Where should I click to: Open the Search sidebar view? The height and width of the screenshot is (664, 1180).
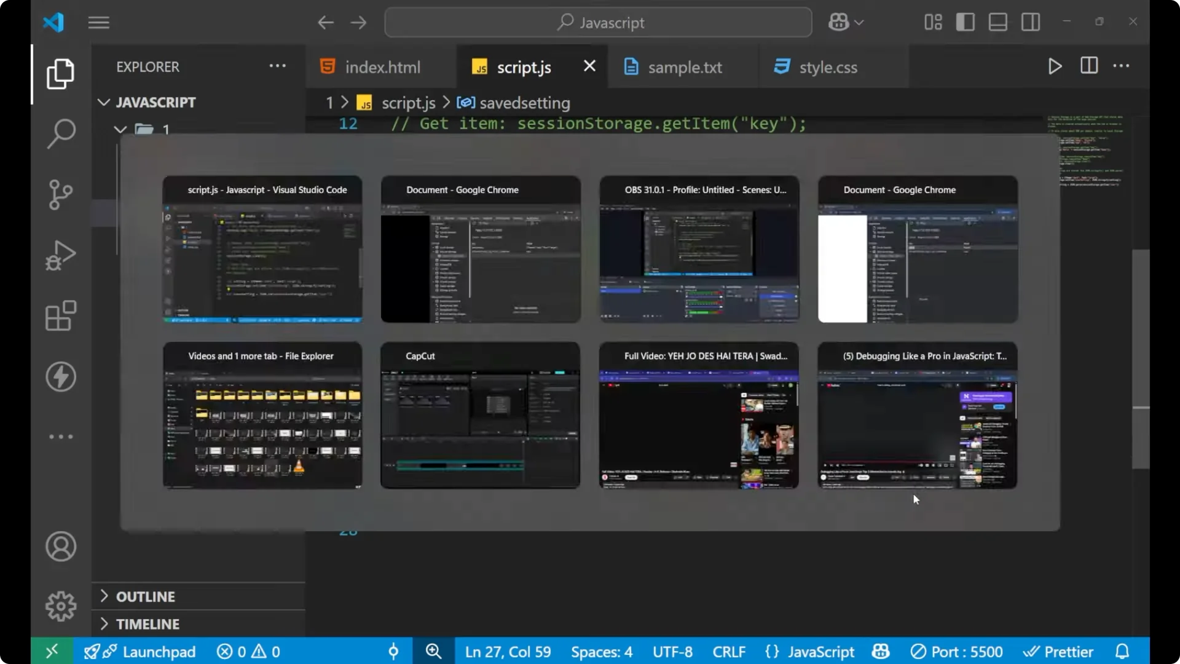click(60, 133)
